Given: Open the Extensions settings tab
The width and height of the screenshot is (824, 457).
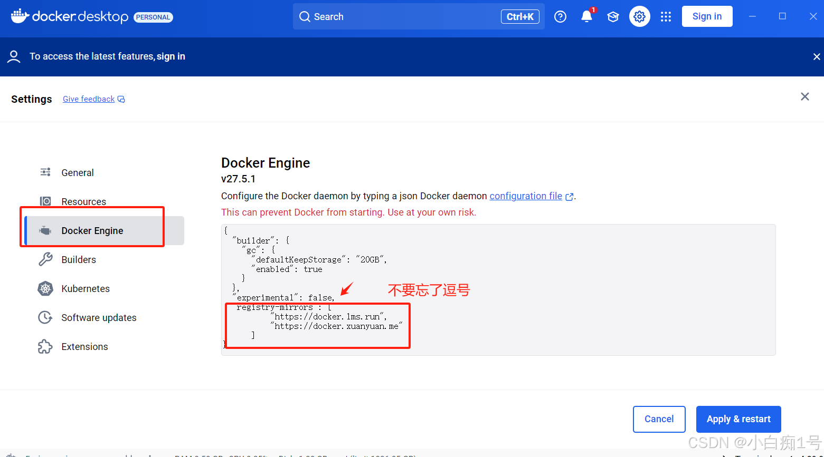Looking at the screenshot, I should [x=104, y=346].
